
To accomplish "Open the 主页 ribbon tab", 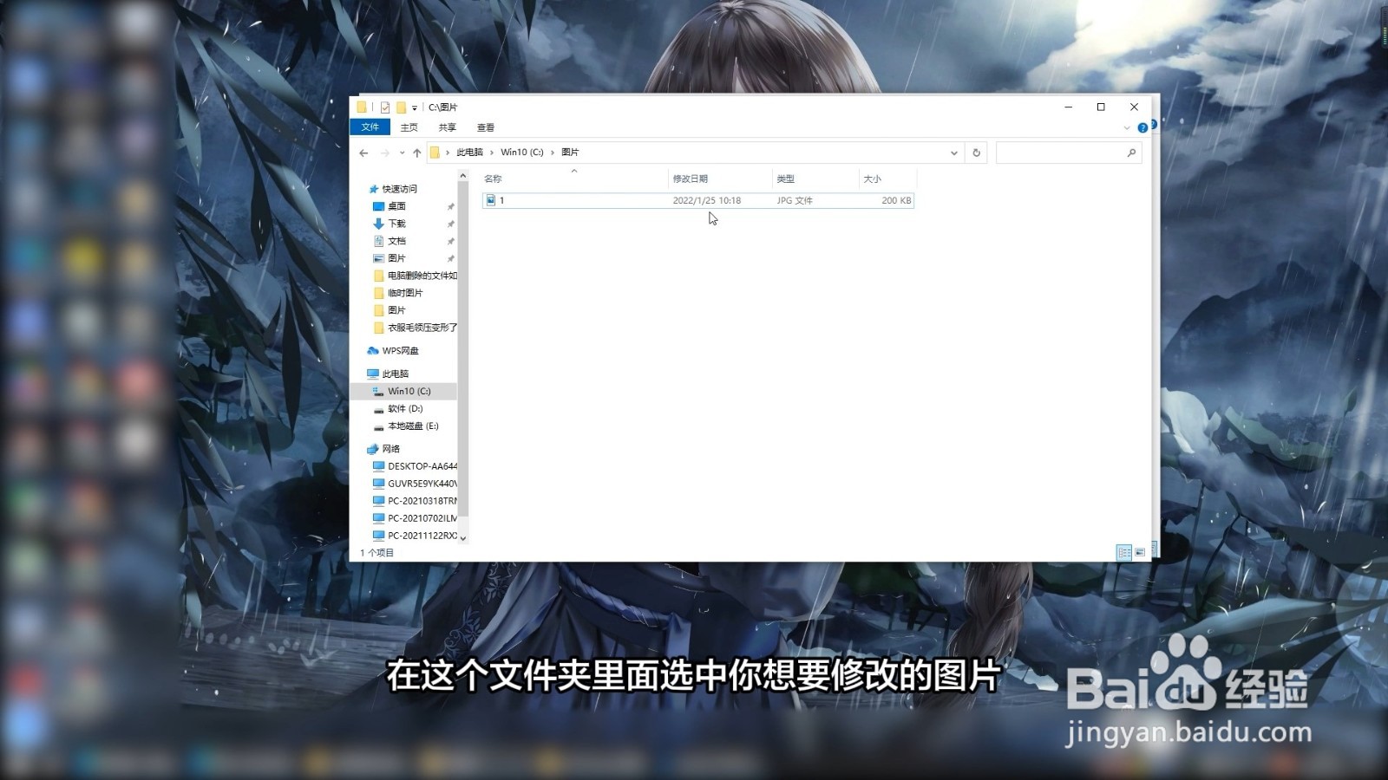I will click(x=409, y=127).
